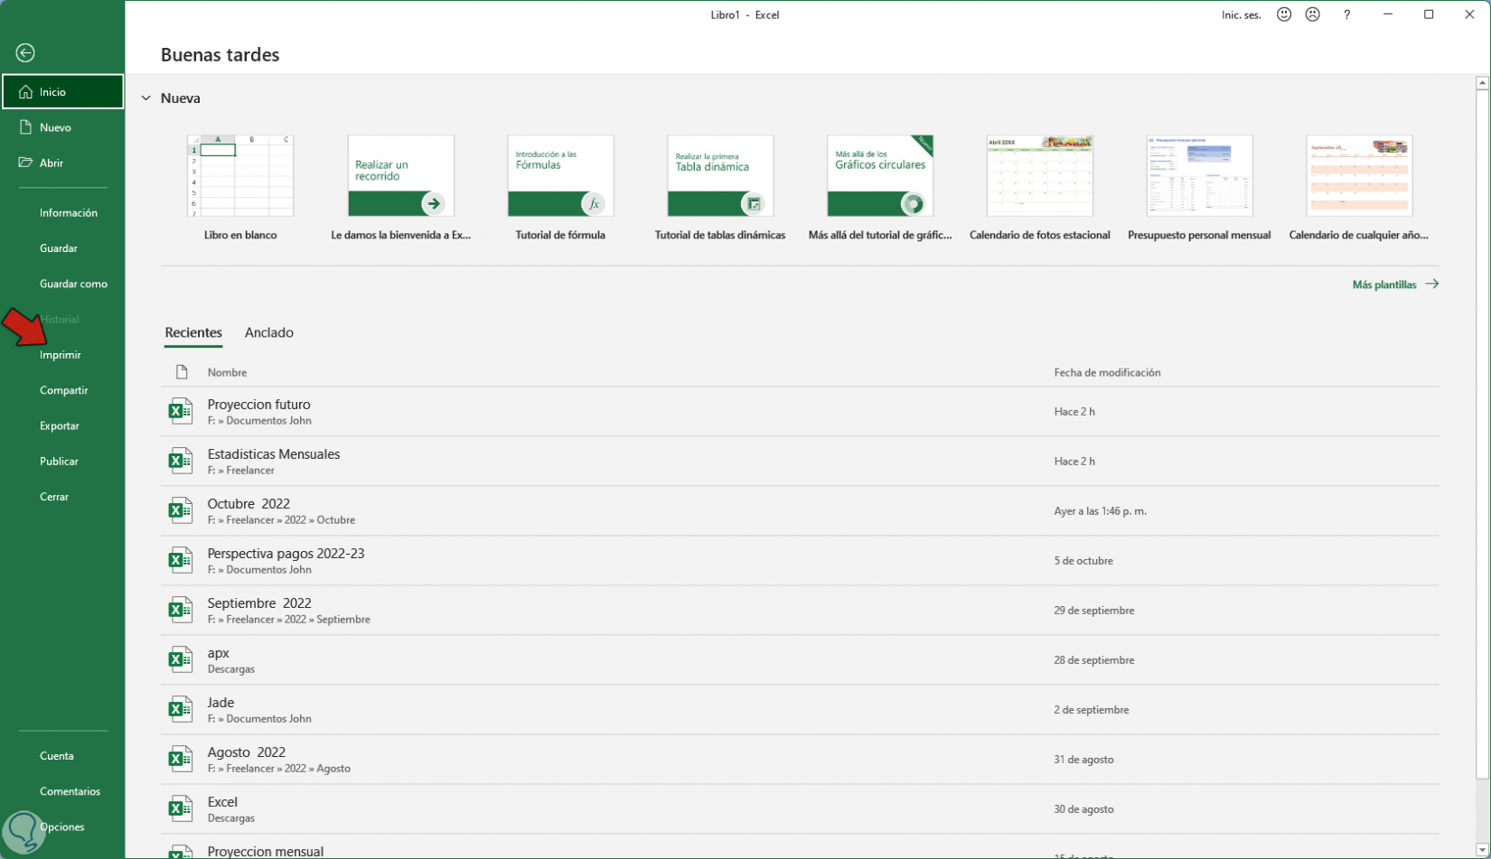Click the Excel icon for Perspectiva pagos 2022-23
The height and width of the screenshot is (859, 1491).
[x=181, y=560]
